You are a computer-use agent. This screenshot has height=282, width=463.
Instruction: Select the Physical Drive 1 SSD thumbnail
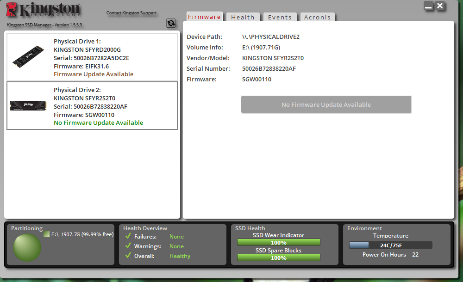tap(28, 57)
